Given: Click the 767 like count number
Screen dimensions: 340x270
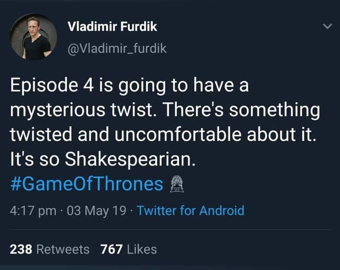Looking at the screenshot, I should click(x=112, y=249).
